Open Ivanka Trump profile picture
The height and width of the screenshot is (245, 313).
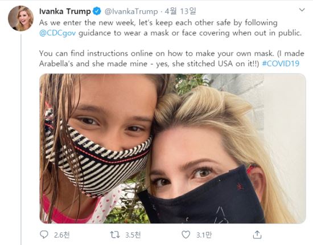point(20,18)
